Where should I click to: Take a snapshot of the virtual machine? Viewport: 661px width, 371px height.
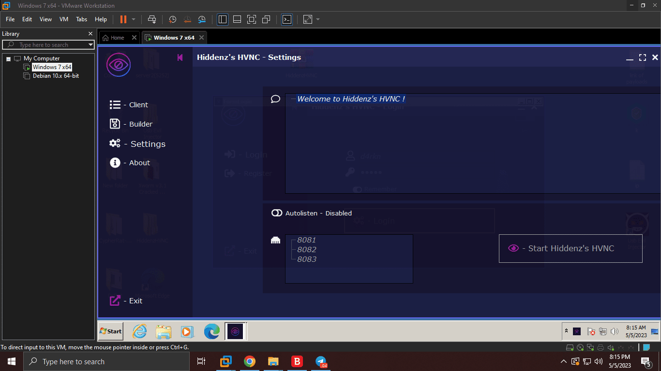point(172,19)
